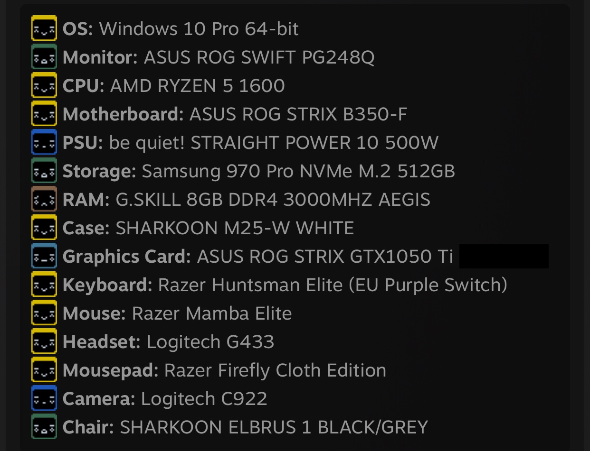
Task: Click the yellow icon next to Case
Action: click(x=44, y=227)
